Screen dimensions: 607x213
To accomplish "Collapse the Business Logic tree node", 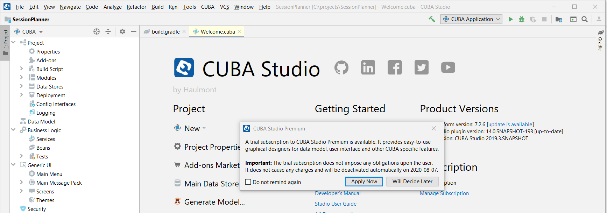I will [x=13, y=130].
